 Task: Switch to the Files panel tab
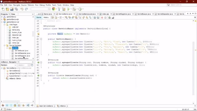tap(13, 14)
